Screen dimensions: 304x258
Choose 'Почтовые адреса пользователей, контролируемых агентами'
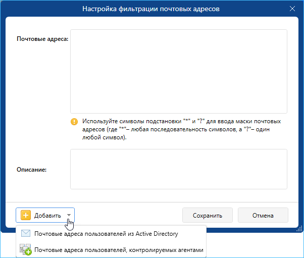[x=119, y=249]
